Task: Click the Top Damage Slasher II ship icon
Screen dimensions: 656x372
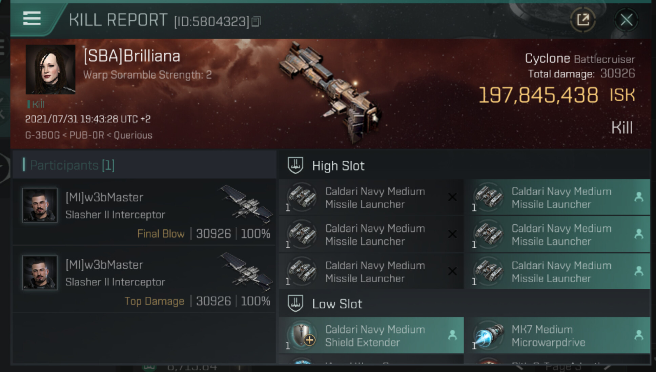Action: point(246,271)
